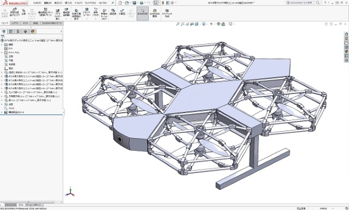Click the Save icon in the top toolbar

click(134, 3)
